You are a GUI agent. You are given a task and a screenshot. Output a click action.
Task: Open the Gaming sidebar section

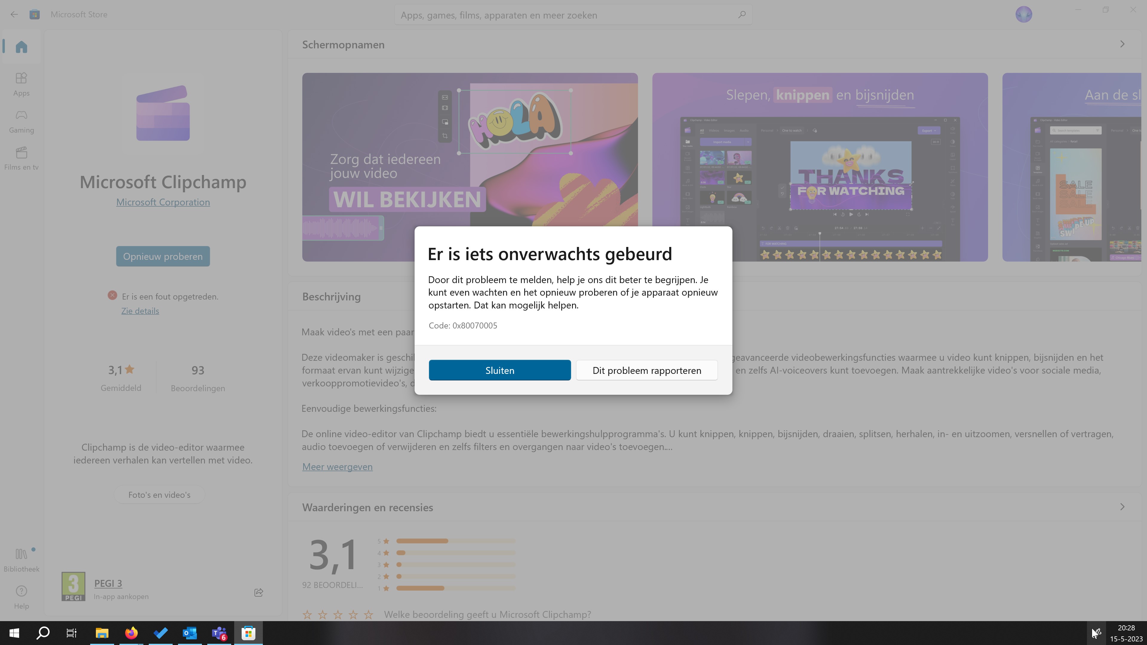pyautogui.click(x=21, y=121)
